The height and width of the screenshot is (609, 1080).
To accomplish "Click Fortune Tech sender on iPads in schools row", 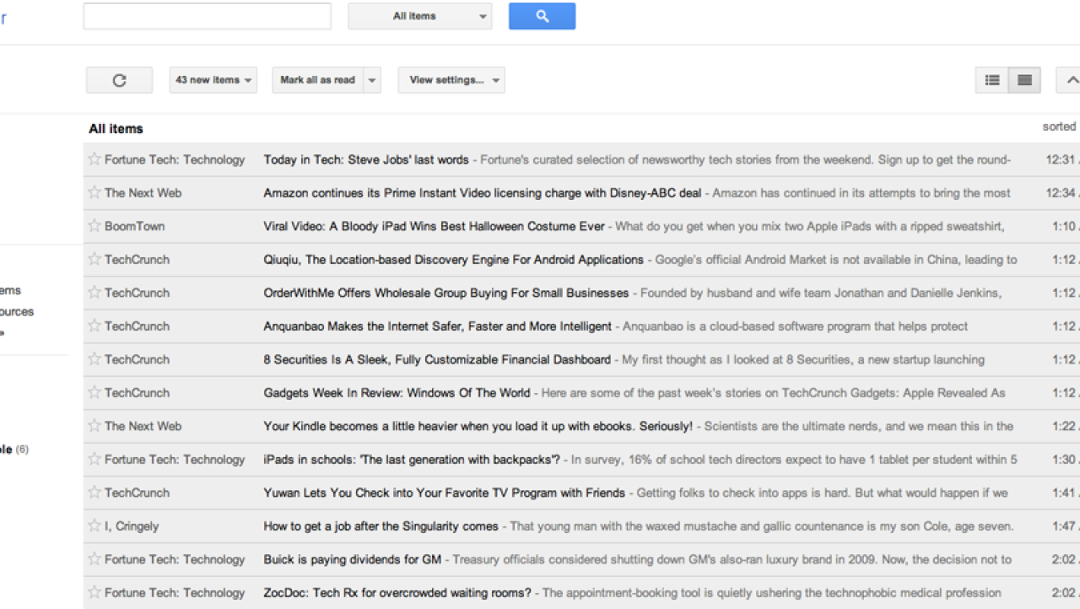I will pyautogui.click(x=175, y=459).
